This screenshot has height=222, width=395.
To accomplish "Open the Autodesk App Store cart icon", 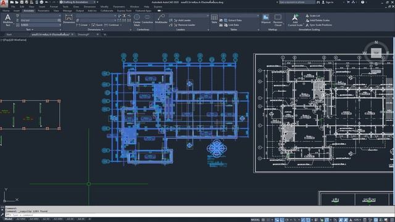I will coord(348,2).
